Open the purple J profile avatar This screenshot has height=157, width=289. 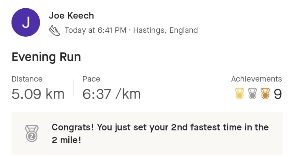tap(26, 22)
